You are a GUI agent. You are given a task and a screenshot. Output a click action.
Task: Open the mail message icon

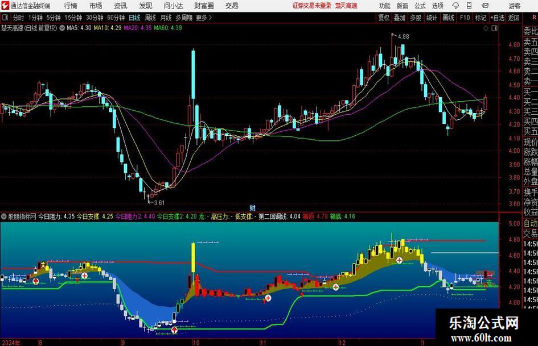tap(485, 6)
